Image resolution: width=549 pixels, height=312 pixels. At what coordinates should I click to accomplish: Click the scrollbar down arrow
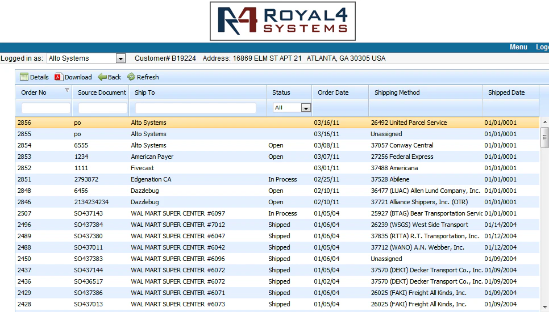coord(545,307)
